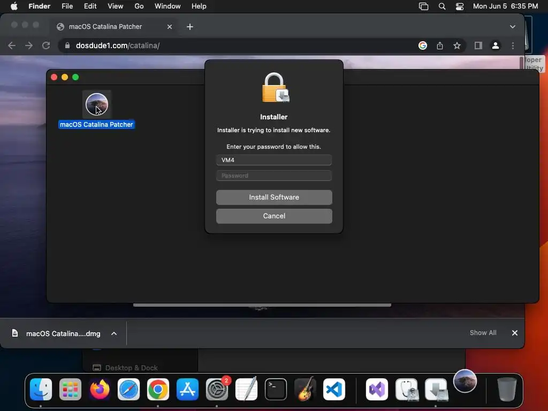
Task: Launch Safari from the dock
Action: (x=128, y=389)
